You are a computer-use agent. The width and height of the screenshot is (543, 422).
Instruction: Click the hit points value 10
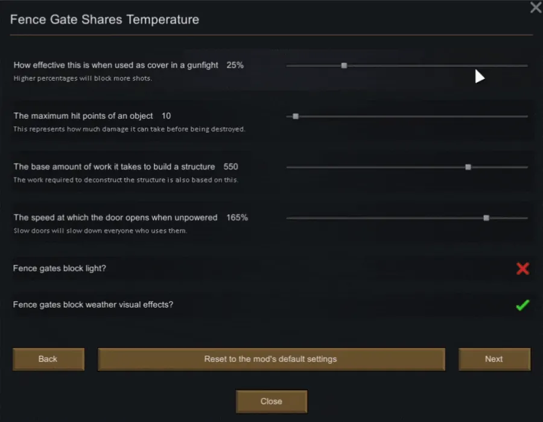[x=167, y=116]
